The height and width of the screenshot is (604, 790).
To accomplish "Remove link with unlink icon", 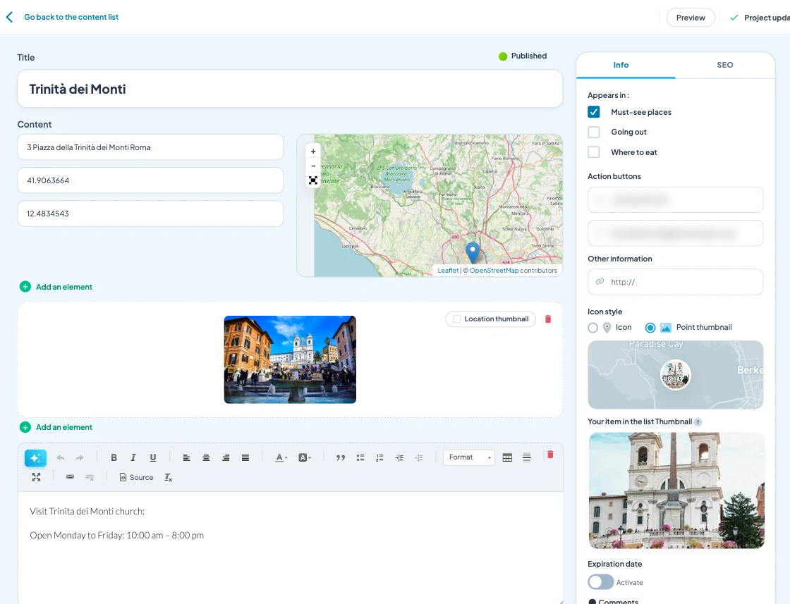I will click(90, 477).
